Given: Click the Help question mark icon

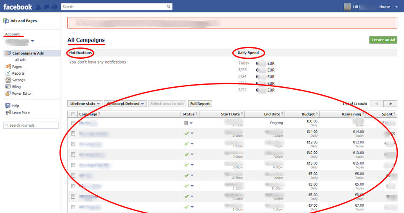Looking at the screenshot, I should click(8, 106).
